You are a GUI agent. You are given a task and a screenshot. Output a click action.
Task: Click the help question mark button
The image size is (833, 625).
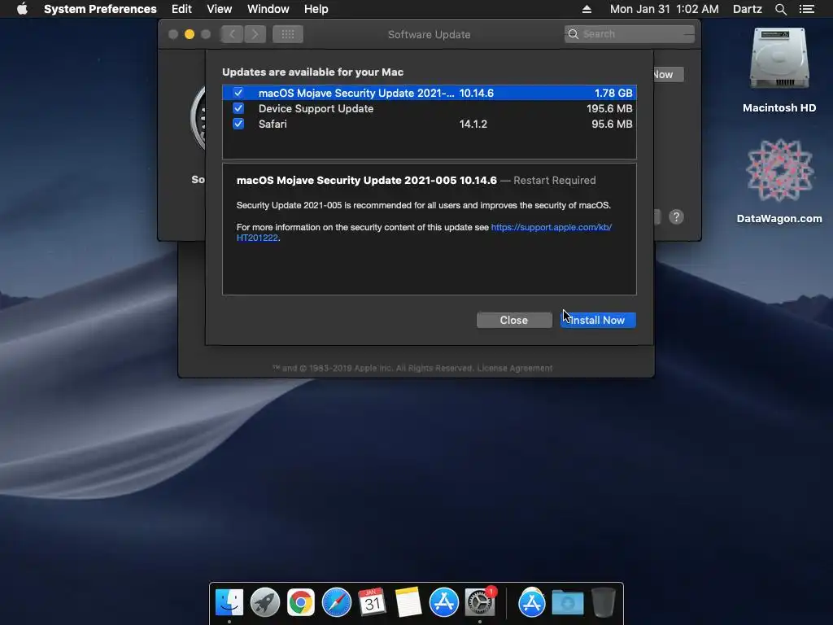point(676,216)
